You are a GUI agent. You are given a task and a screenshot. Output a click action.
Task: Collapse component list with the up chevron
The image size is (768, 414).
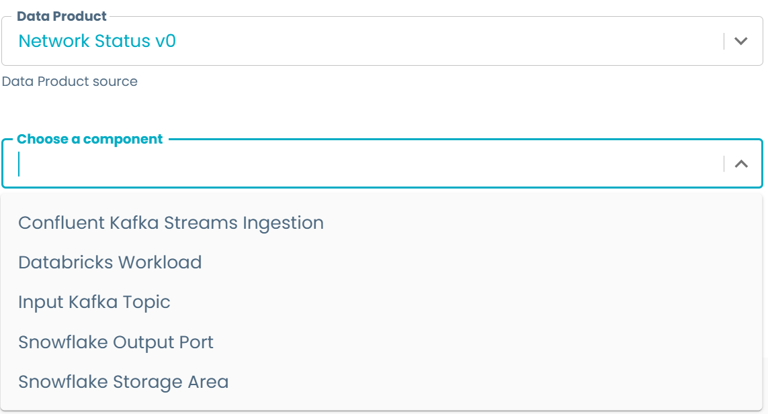point(741,164)
